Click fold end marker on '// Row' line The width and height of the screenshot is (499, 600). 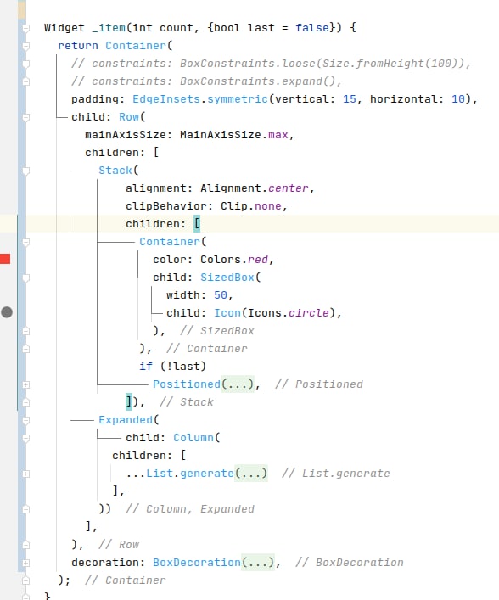(x=25, y=545)
